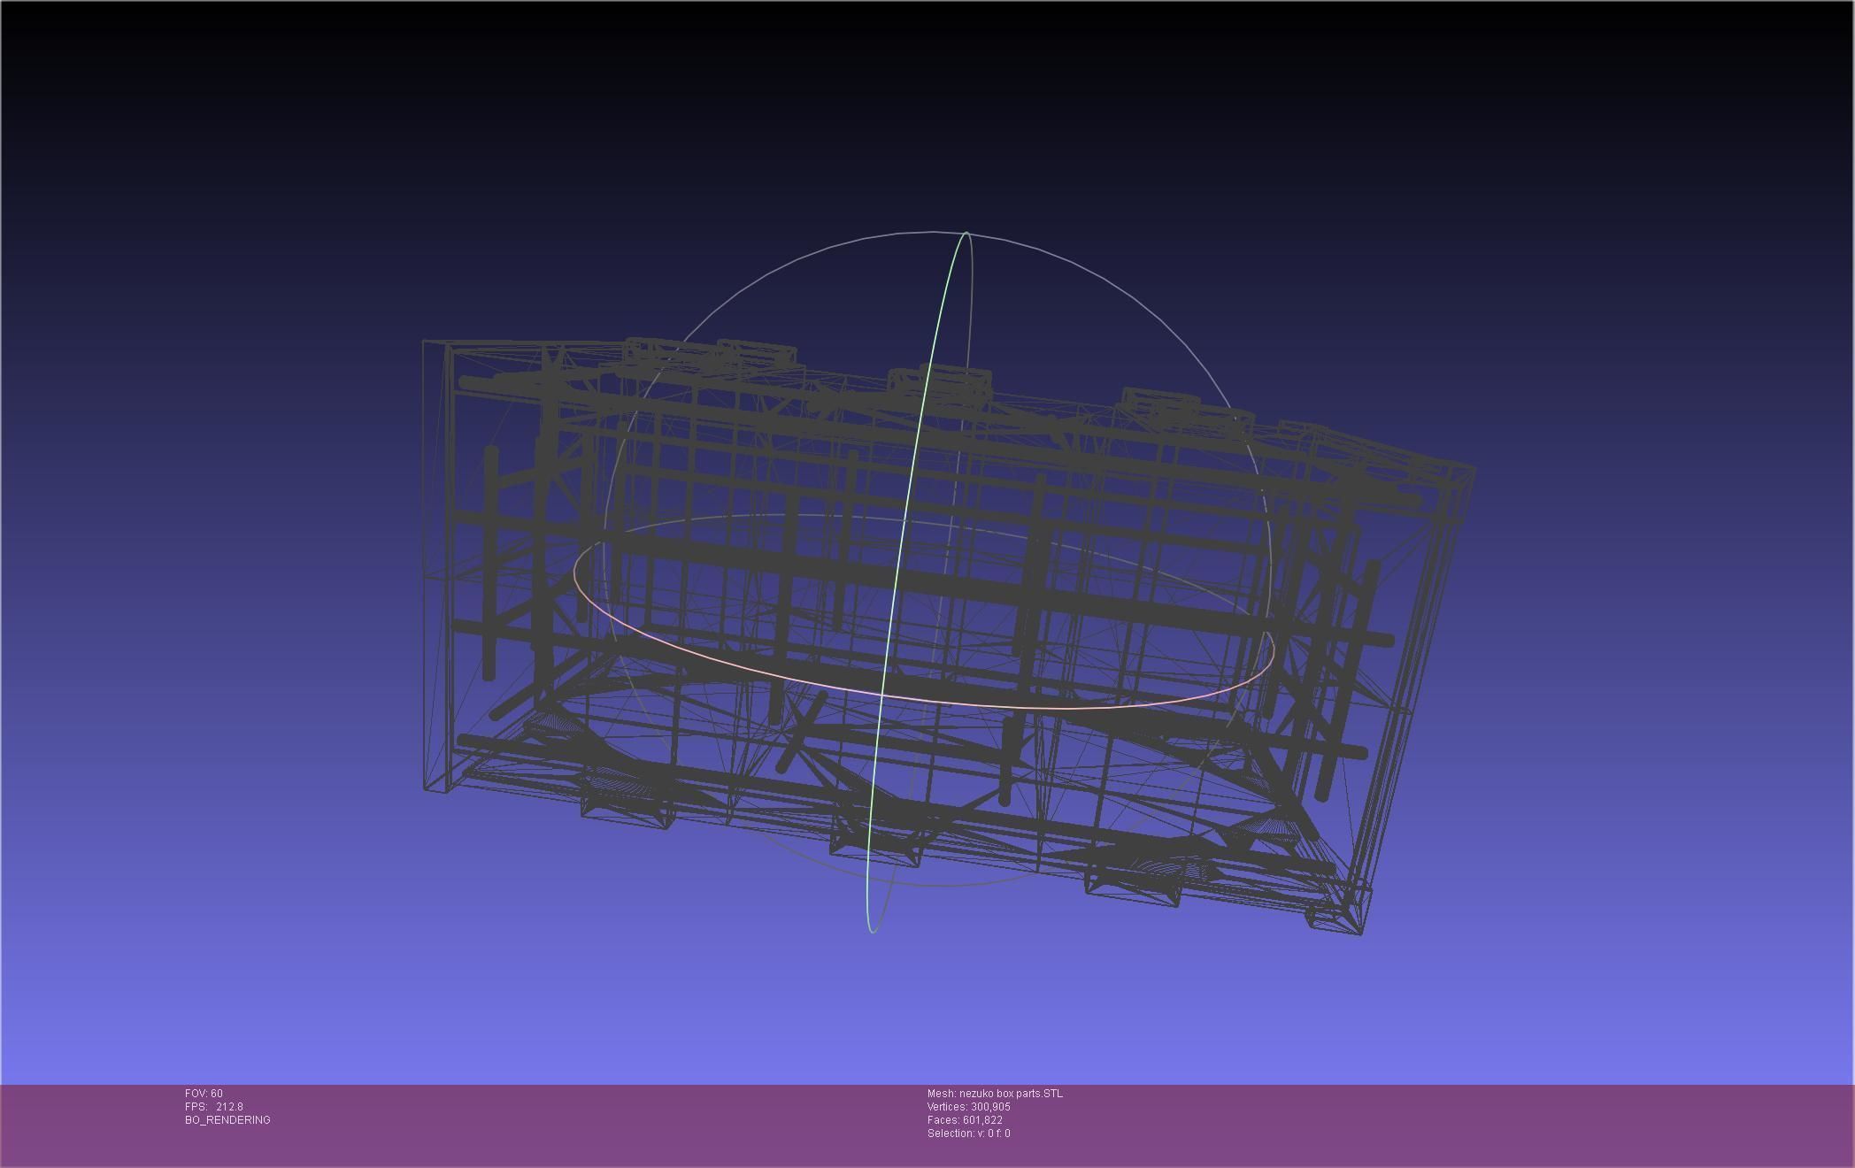The image size is (1855, 1168).
Task: Click the Faces: 601,822 info line
Action: pos(965,1120)
